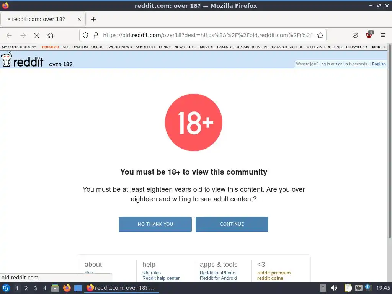Open the Users link in top bar
Viewport: 392px width, 294px height.
97,47
